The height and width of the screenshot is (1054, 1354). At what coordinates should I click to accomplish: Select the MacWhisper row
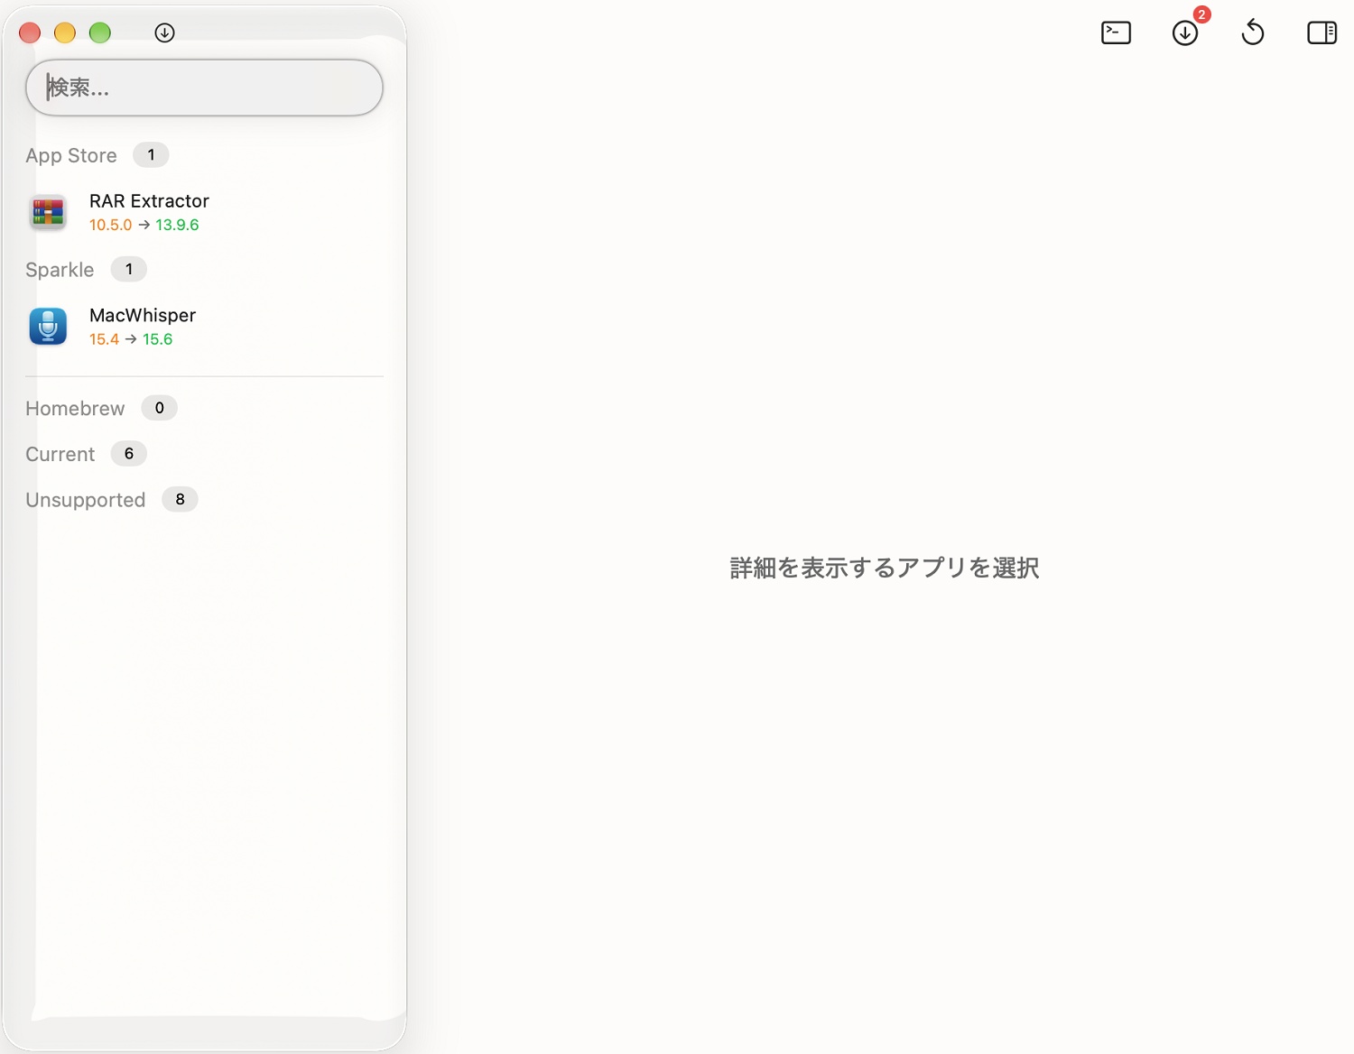coord(204,327)
